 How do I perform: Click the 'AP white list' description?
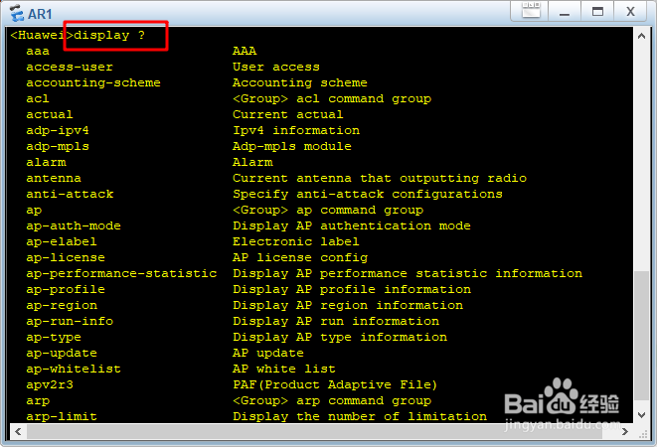[x=284, y=370]
